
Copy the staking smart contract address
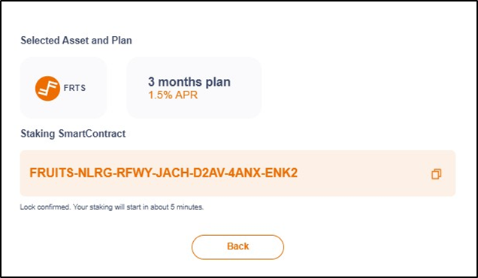[436, 174]
